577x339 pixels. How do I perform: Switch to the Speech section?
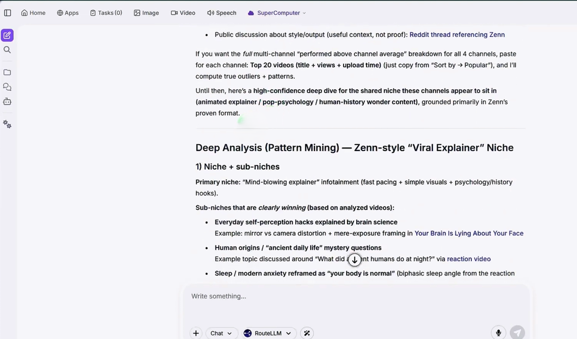click(x=221, y=13)
